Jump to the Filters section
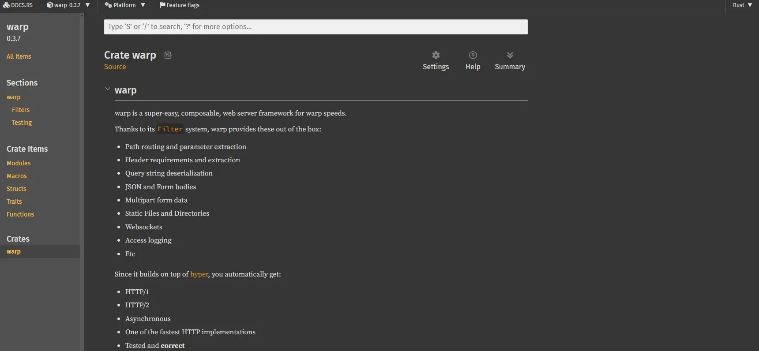This screenshot has width=759, height=351. (x=21, y=110)
